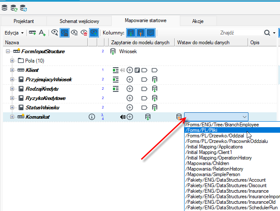Click the eye with magnifier search icon
The height and width of the screenshot is (211, 280).
tap(55, 33)
